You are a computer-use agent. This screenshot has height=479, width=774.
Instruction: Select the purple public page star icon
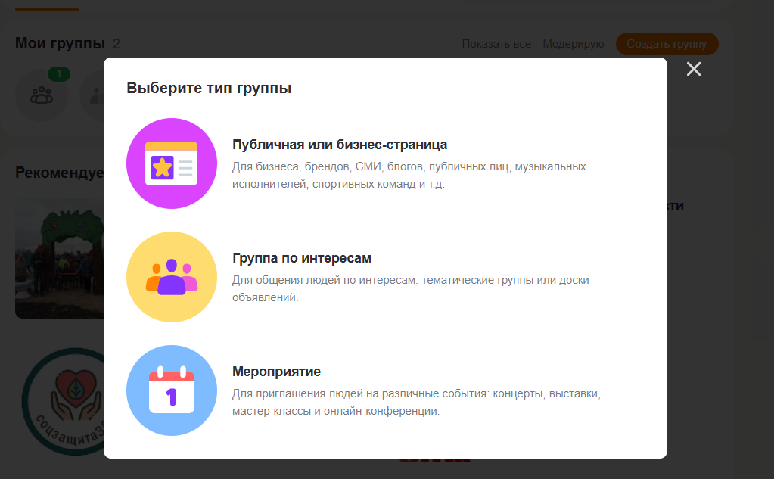[x=171, y=163]
